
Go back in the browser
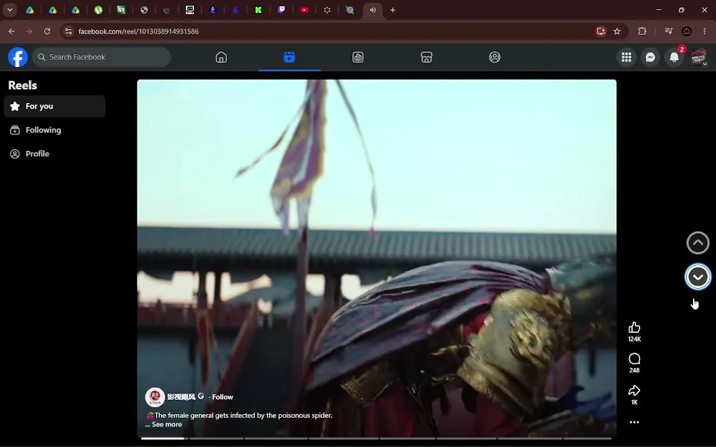(11, 31)
